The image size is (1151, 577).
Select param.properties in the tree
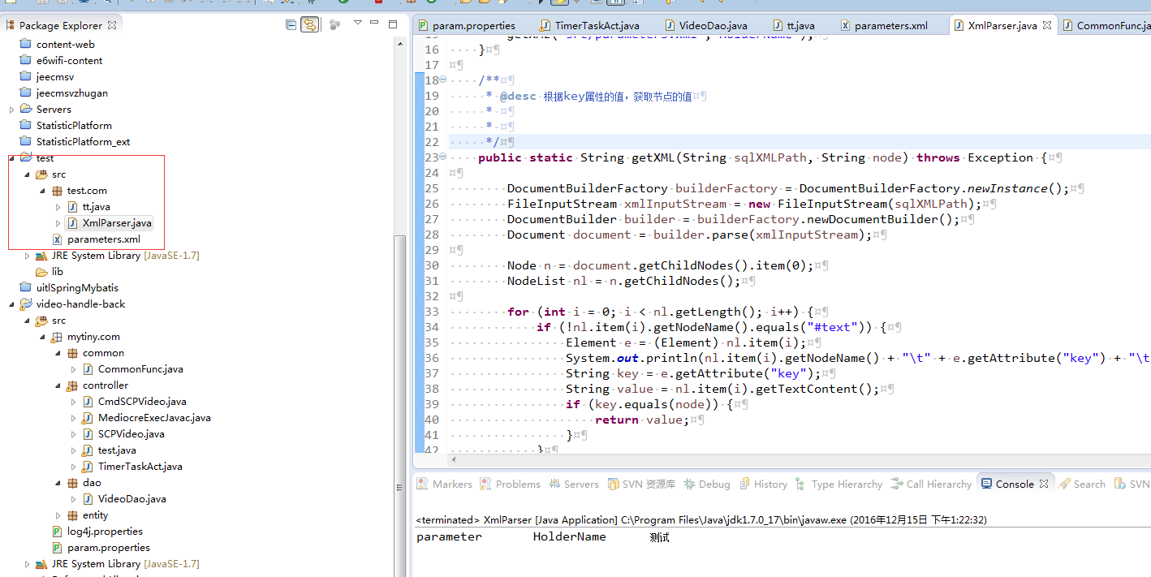coord(108,548)
